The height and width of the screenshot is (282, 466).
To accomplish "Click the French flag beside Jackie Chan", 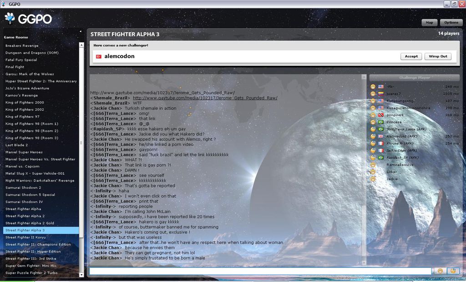I will [381, 151].
